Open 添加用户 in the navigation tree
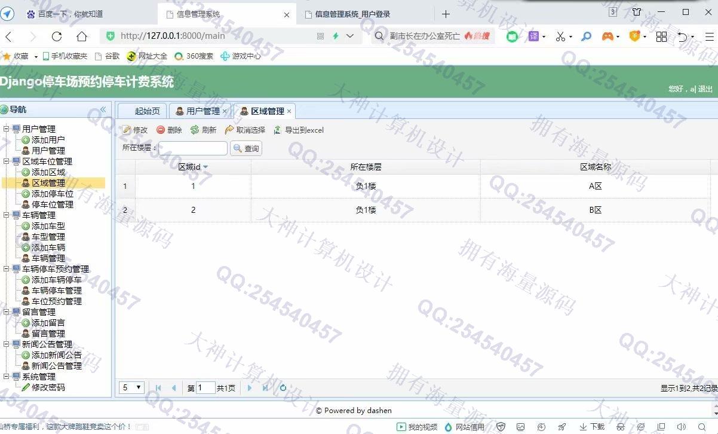This screenshot has width=718, height=434. point(48,139)
